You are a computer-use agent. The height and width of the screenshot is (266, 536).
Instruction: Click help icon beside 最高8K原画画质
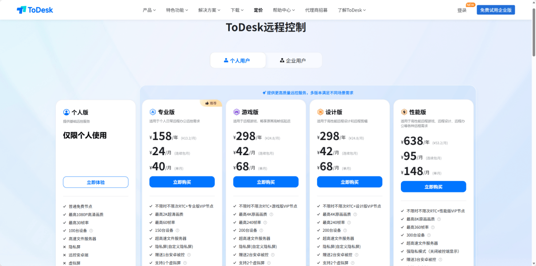click(439, 219)
